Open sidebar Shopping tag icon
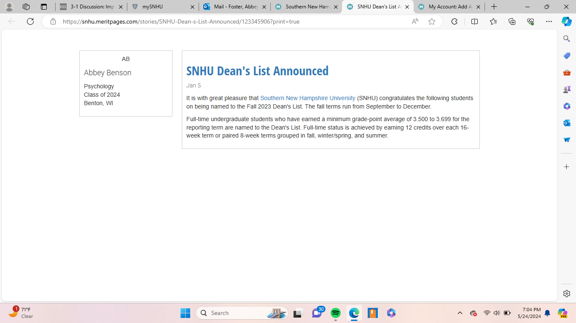576x323 pixels. click(x=567, y=56)
